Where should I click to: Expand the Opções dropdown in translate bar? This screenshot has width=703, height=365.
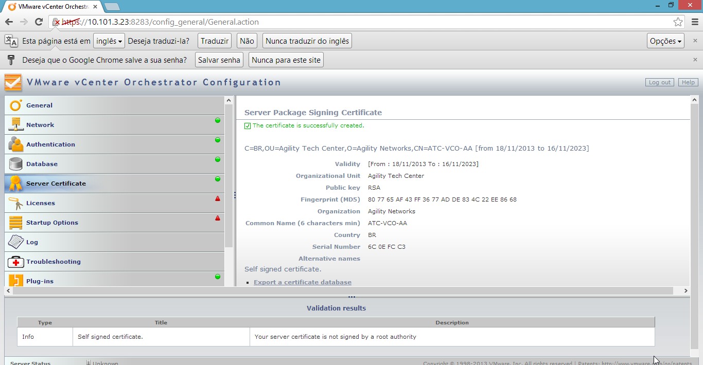(665, 41)
